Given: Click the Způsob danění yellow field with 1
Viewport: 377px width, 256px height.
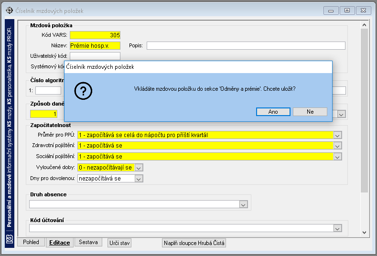Looking at the screenshot, I should (x=44, y=114).
